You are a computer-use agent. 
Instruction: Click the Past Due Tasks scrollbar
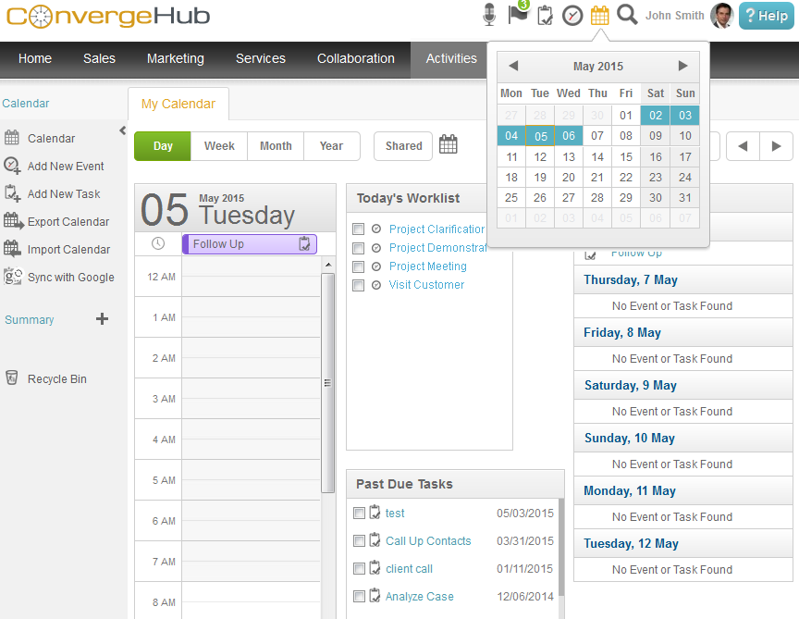coord(561,547)
